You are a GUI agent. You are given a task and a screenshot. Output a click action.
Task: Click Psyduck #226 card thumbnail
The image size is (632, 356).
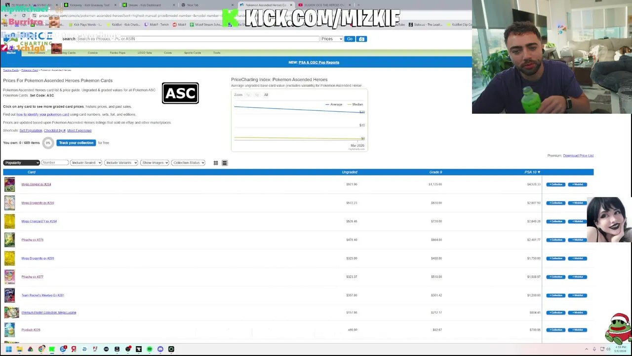click(x=9, y=330)
